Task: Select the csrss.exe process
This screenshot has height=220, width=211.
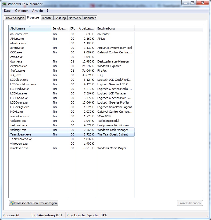Action: (x=72, y=57)
